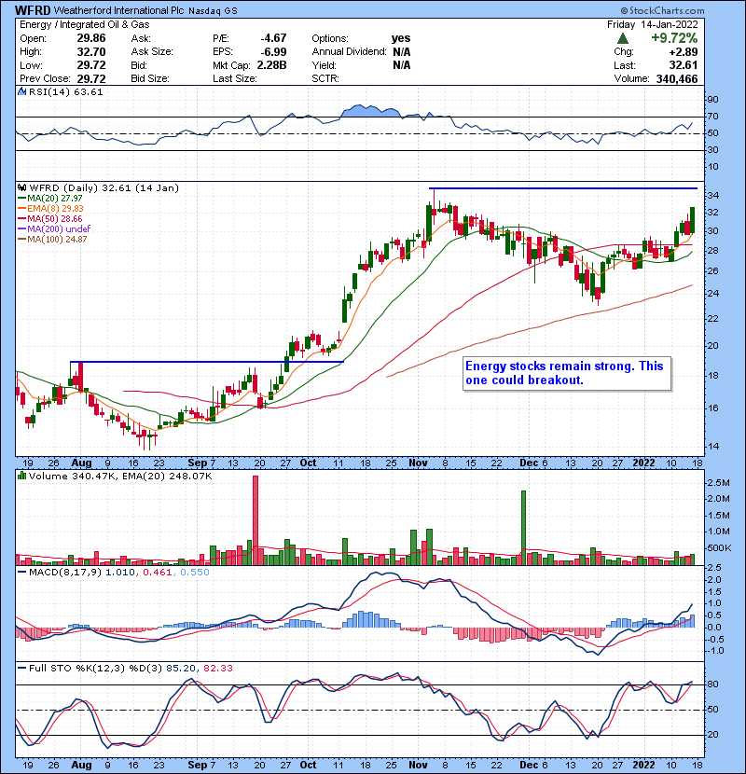The height and width of the screenshot is (774, 746).
Task: Click the Sep label on bottom date axis
Action: pyautogui.click(x=198, y=765)
